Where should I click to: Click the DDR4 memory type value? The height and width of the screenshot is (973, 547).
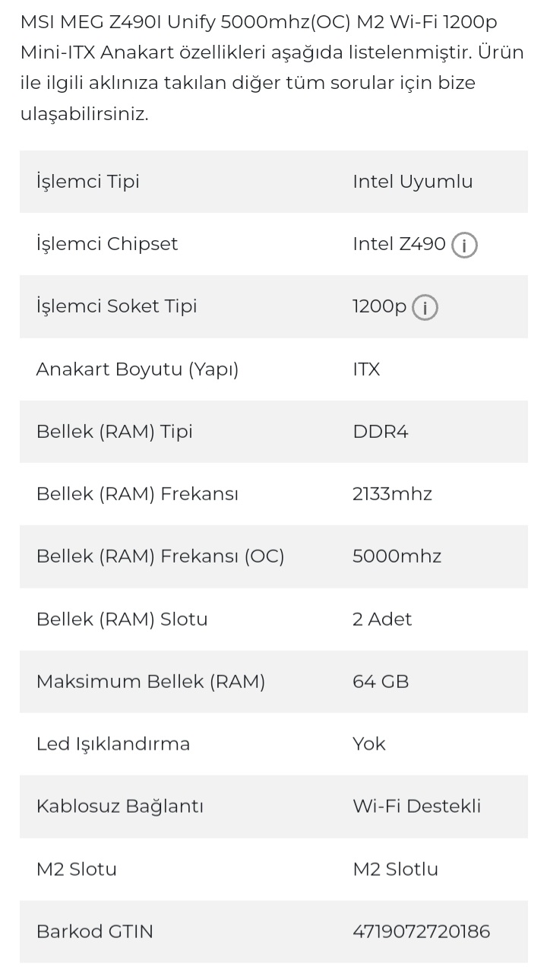[x=381, y=432]
